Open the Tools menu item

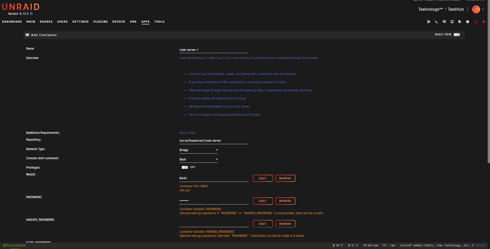point(160,22)
